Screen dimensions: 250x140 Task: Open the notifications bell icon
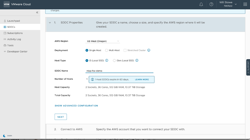point(201,4)
